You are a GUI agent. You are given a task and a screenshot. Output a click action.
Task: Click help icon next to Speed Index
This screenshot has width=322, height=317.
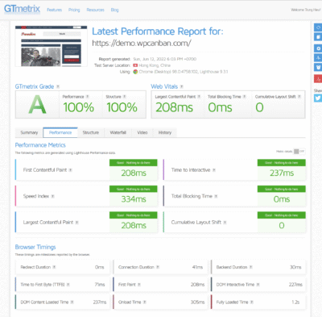[52, 196]
